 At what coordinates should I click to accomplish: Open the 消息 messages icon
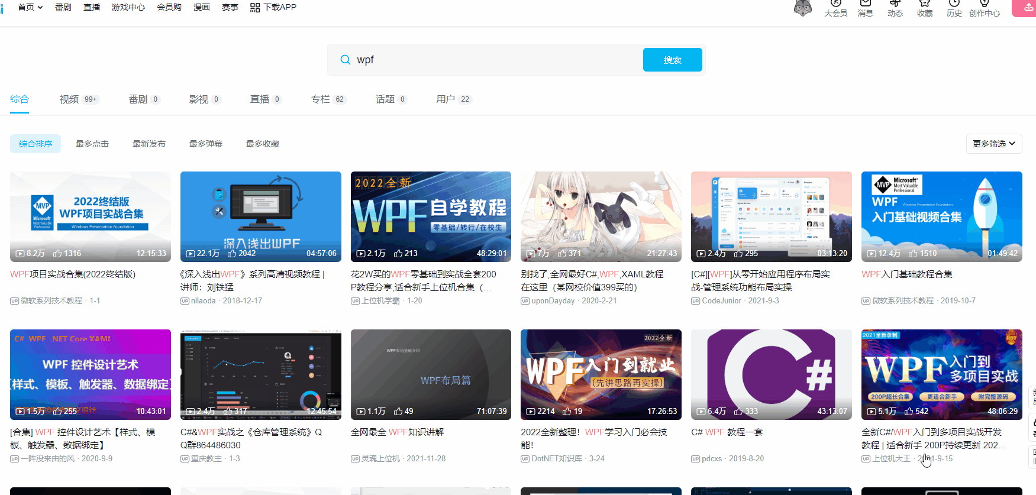[x=865, y=4]
